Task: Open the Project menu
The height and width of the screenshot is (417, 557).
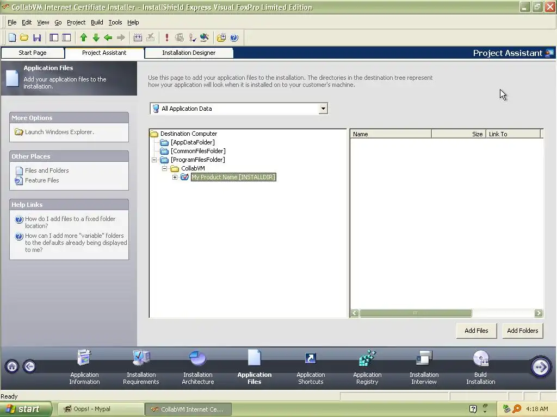Action: pos(76,22)
